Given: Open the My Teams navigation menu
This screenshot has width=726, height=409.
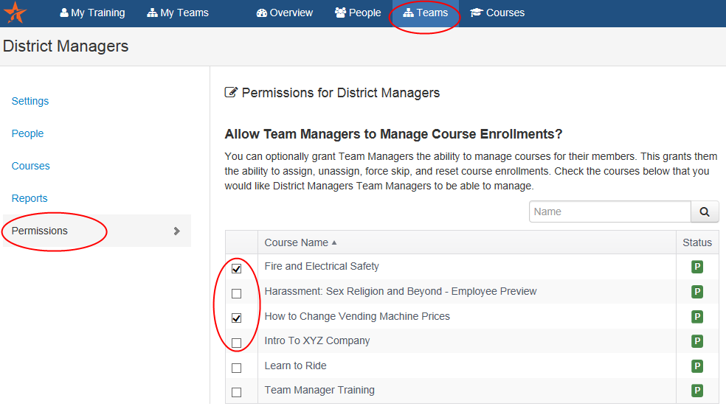Looking at the screenshot, I should [178, 13].
